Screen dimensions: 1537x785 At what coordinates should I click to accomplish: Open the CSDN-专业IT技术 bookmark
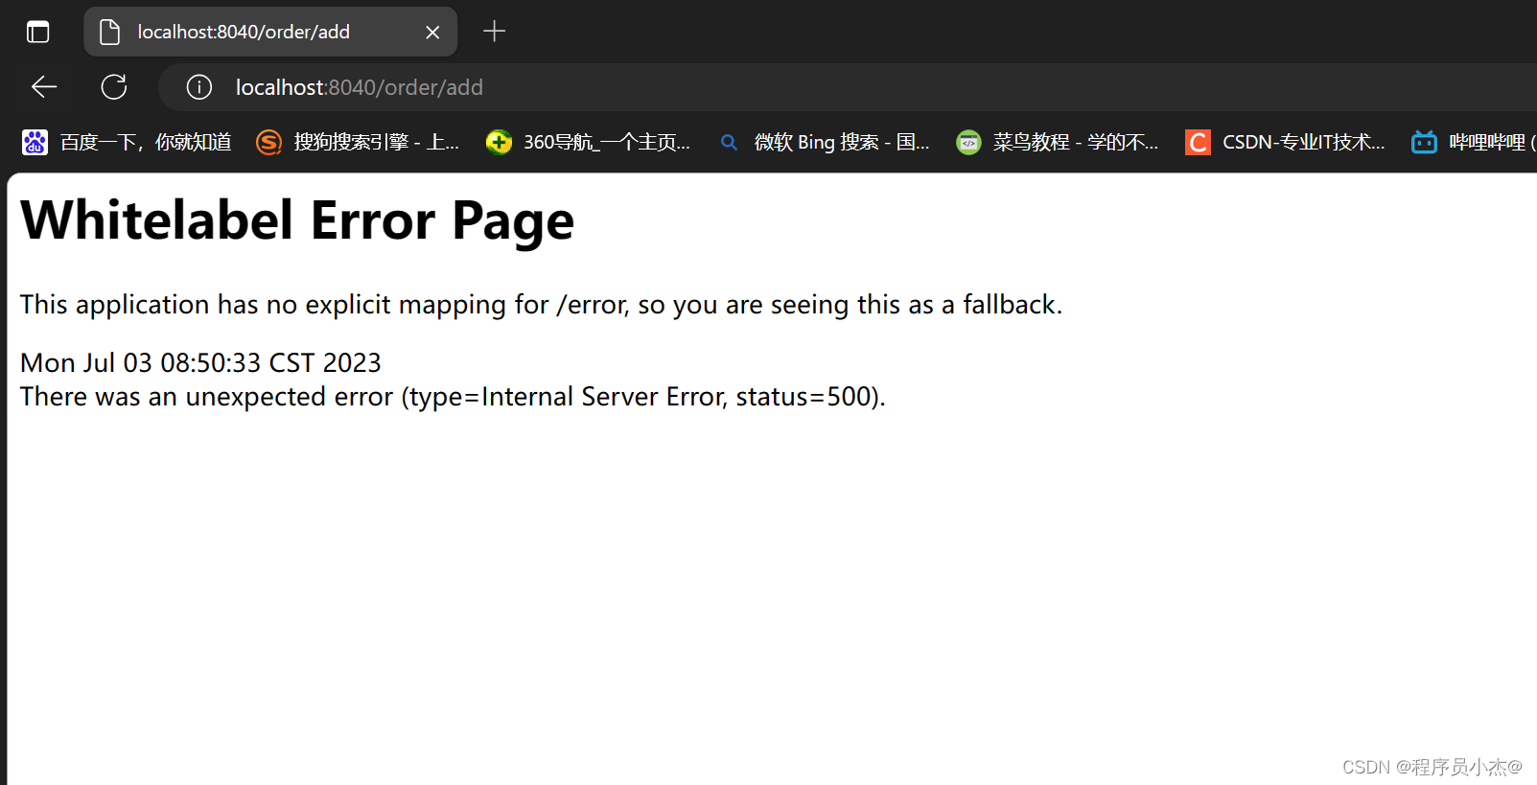[1303, 143]
